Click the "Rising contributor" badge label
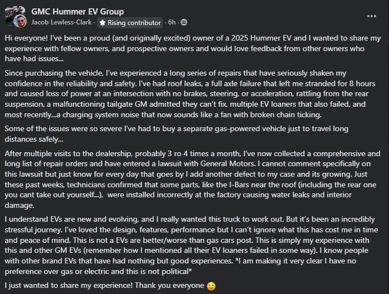Screen dimensions: 389x294 135,23
